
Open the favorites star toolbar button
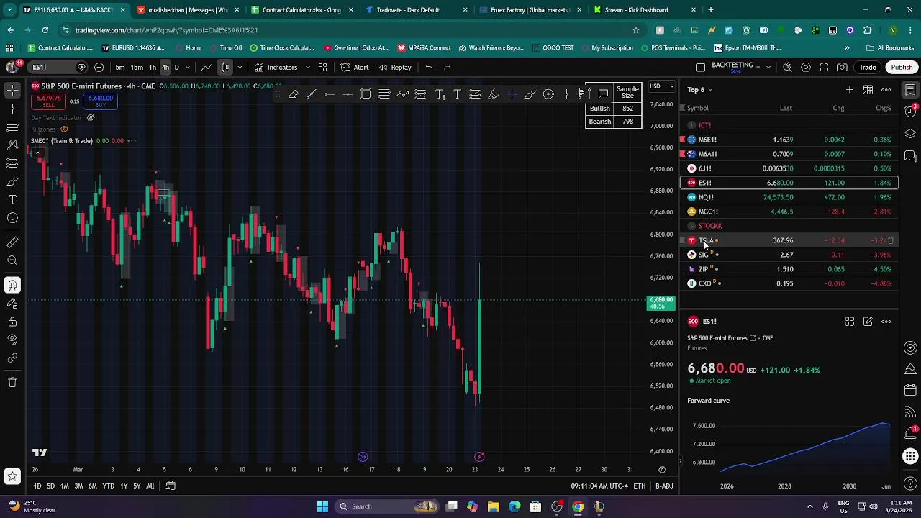pos(12,476)
